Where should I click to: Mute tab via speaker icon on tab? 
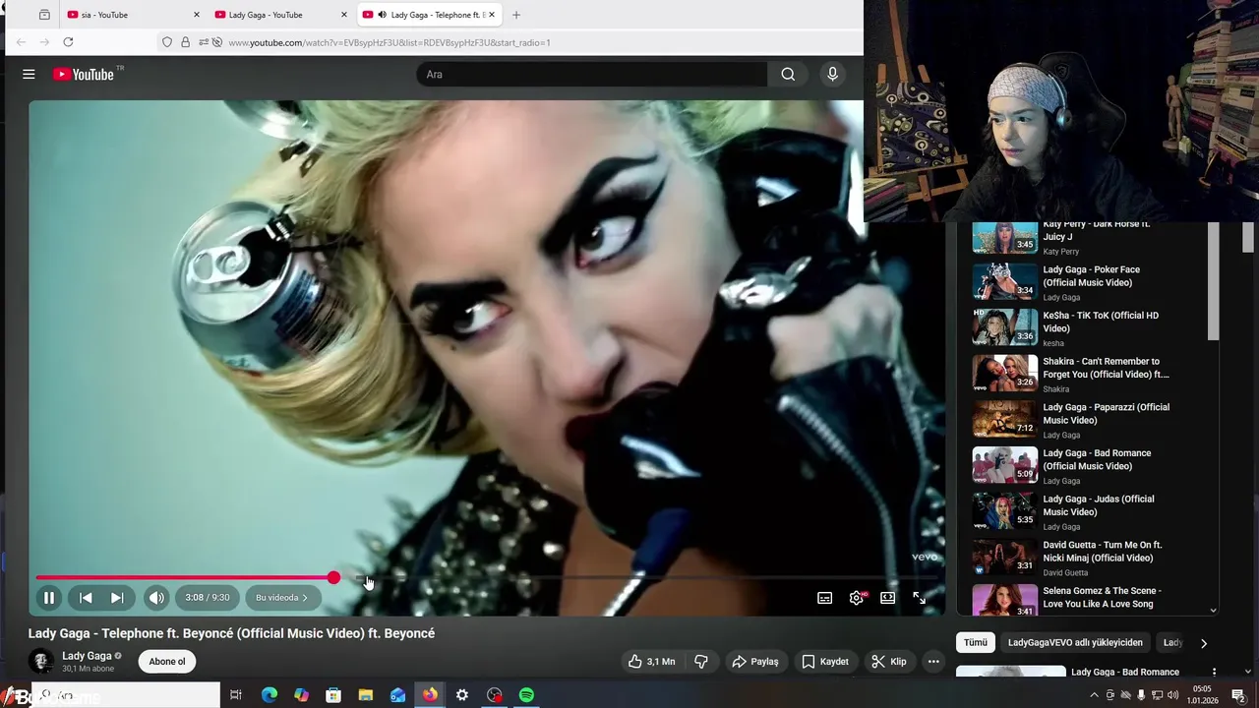click(x=382, y=15)
